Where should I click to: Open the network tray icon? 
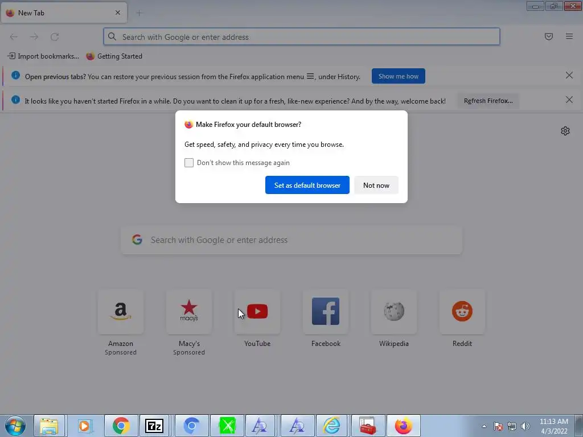(x=512, y=426)
